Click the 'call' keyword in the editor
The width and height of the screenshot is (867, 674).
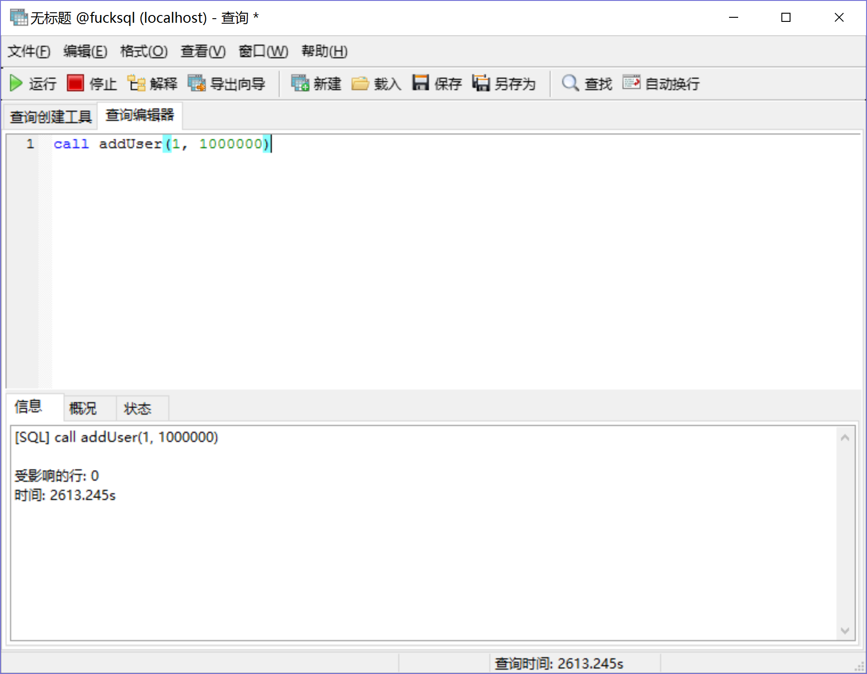pos(71,144)
